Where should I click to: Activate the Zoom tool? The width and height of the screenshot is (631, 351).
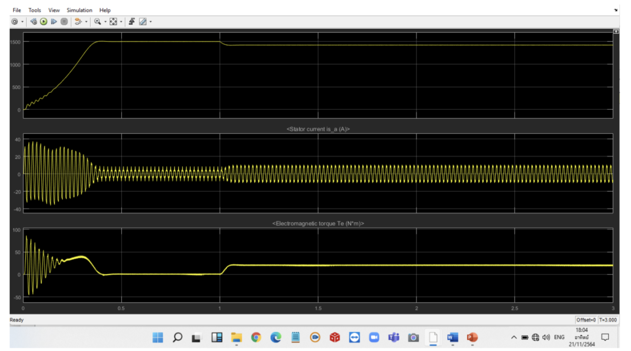coord(97,22)
